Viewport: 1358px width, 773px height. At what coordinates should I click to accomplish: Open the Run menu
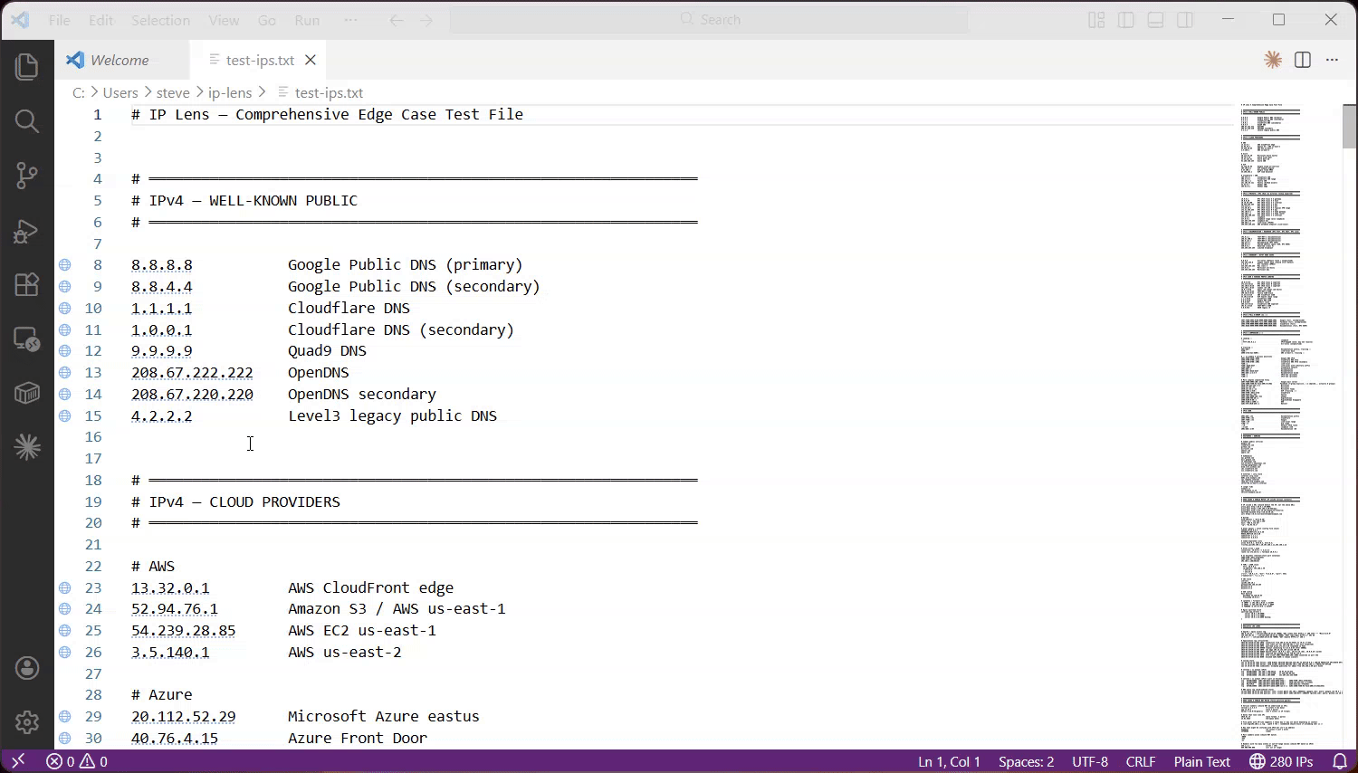(307, 20)
